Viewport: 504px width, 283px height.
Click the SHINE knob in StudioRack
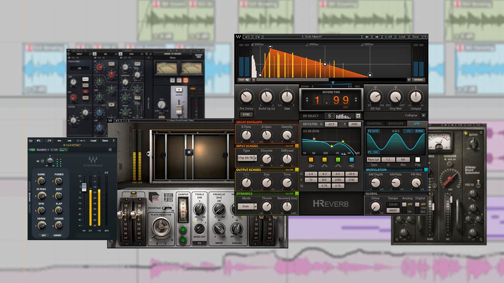tap(41, 181)
